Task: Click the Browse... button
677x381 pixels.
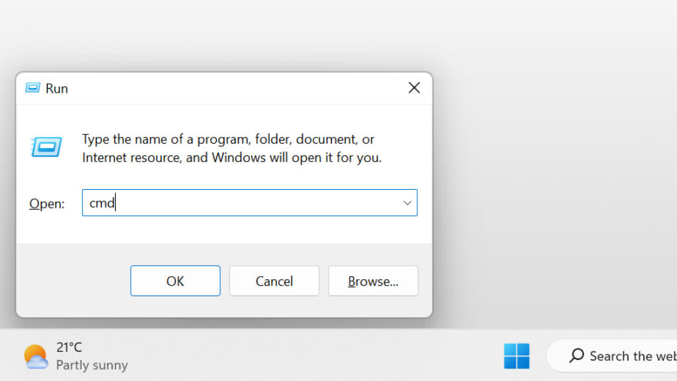Action: 373,281
